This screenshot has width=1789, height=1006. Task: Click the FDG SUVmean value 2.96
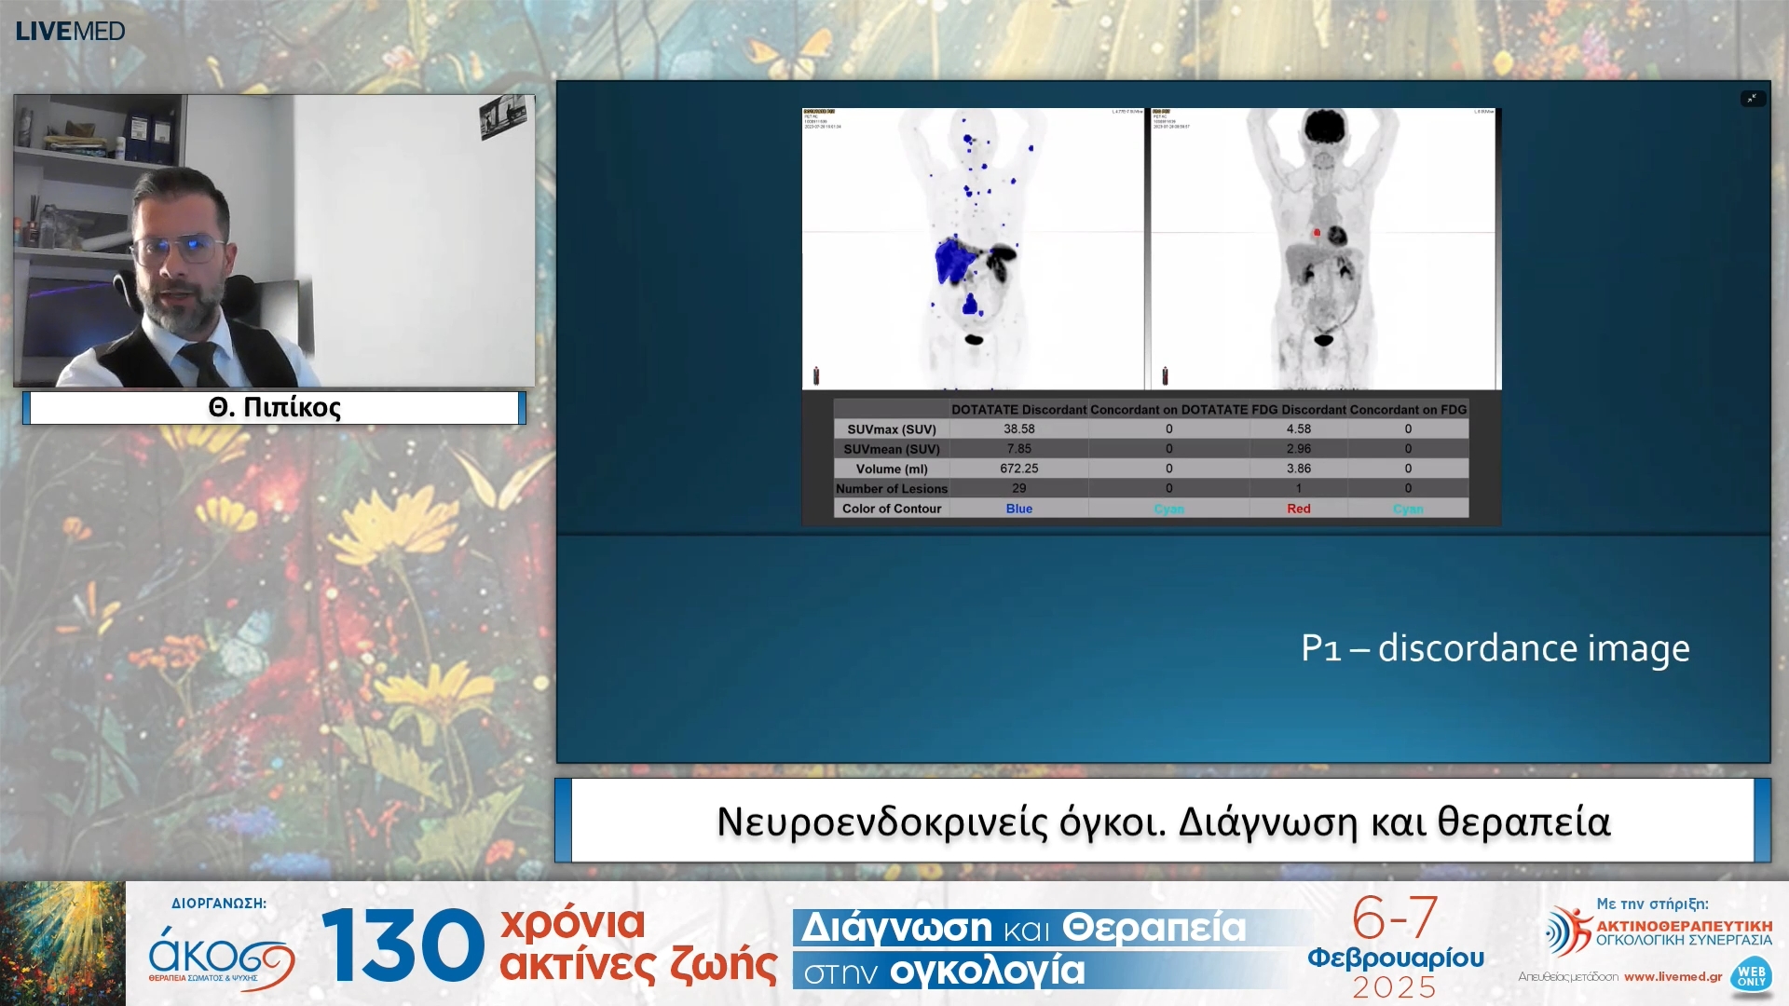pyautogui.click(x=1298, y=449)
